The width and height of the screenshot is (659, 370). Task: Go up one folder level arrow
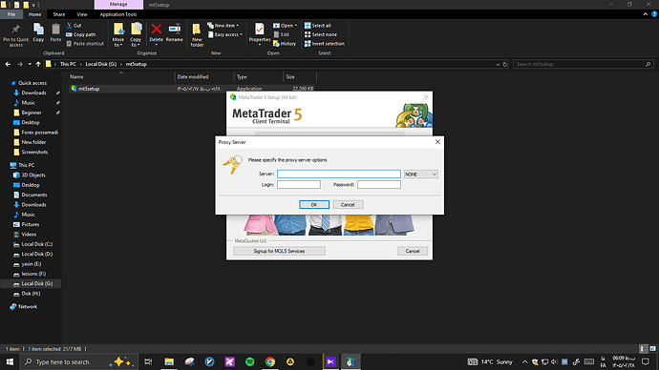point(38,64)
